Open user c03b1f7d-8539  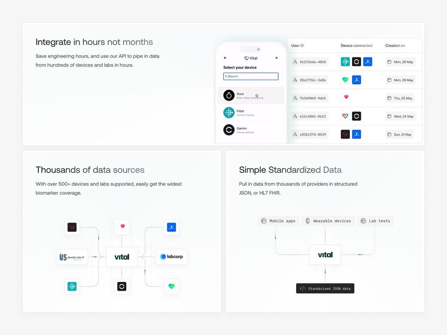tap(310, 134)
